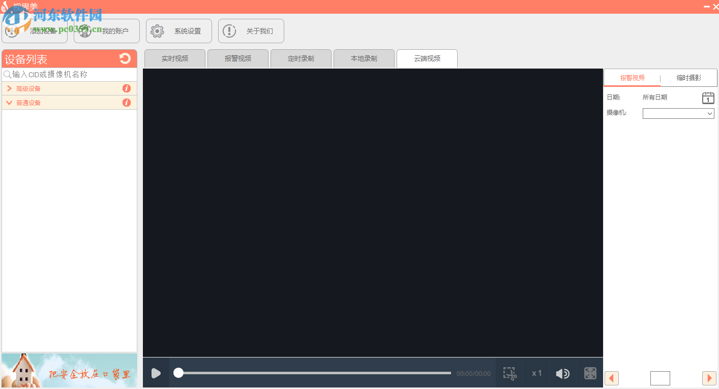Screen dimensions: 719x389
Task: Play the cloud video
Action: pyautogui.click(x=156, y=373)
